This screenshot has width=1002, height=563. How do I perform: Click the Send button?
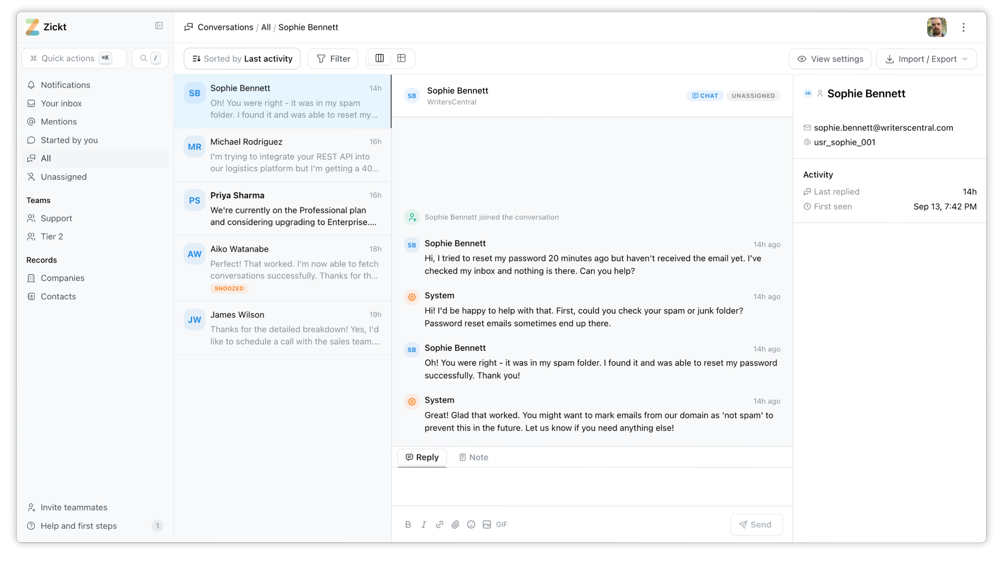tap(756, 524)
